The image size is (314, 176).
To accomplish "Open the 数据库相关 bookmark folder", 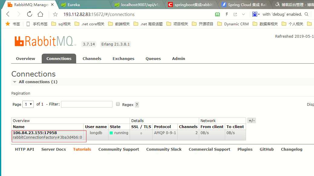I will (265, 24).
